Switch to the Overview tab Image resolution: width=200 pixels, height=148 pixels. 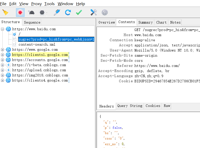pos(107,23)
